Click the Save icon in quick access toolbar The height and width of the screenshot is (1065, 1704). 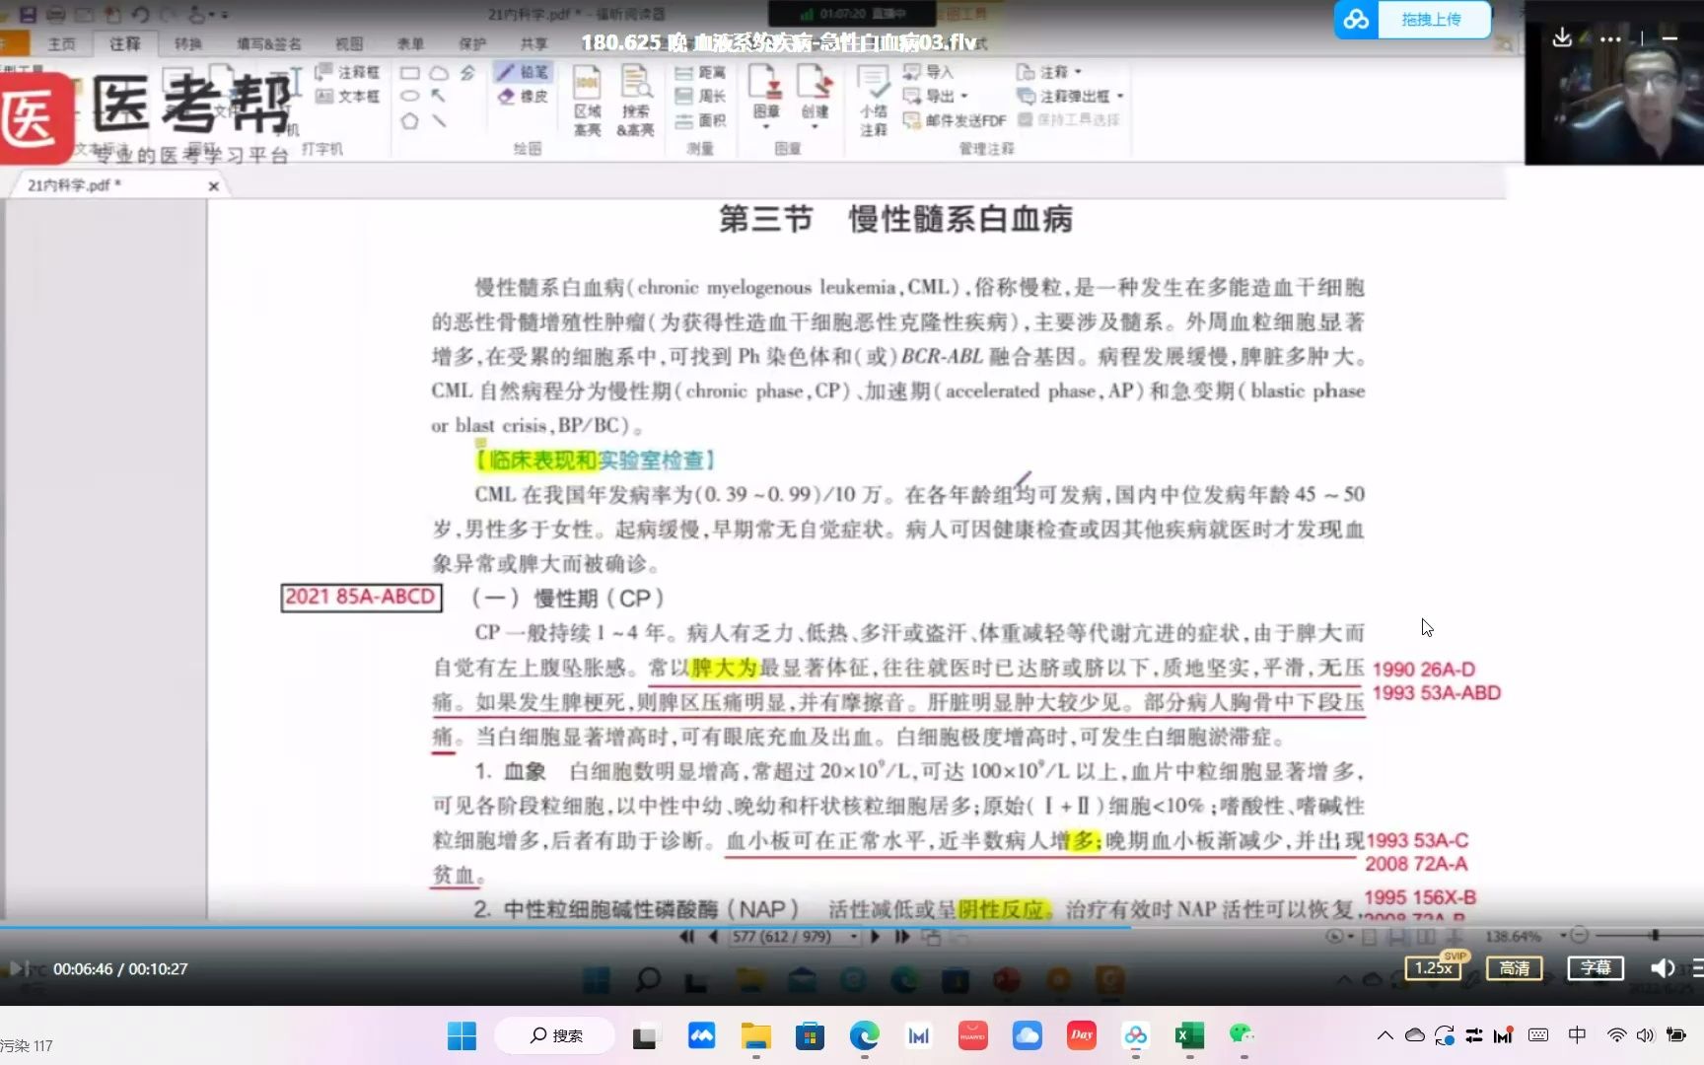[x=28, y=15]
